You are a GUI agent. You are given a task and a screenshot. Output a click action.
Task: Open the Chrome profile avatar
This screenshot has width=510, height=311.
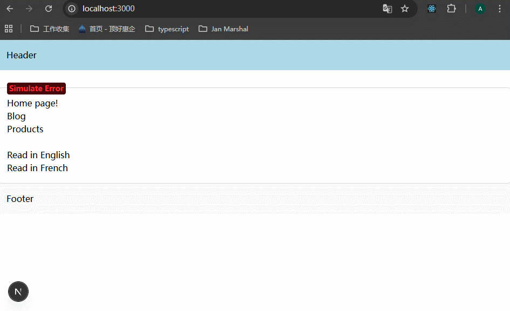pyautogui.click(x=480, y=9)
